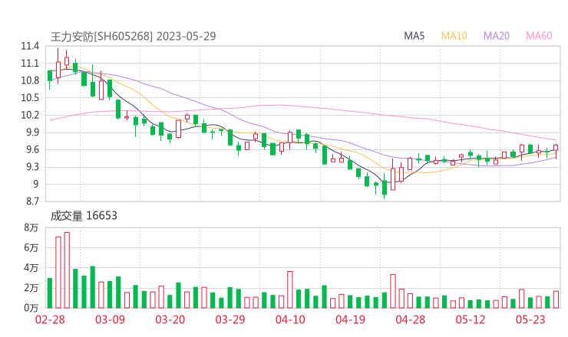Screen dimensions: 568x337
Task: Select the chart title 王力安防[SH605268] 2023-05-29
Action: (x=133, y=36)
